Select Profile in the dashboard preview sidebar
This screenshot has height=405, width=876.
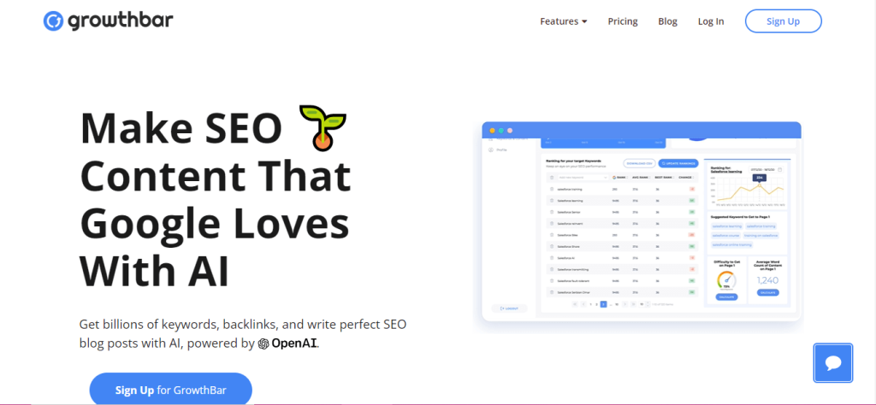click(x=497, y=150)
